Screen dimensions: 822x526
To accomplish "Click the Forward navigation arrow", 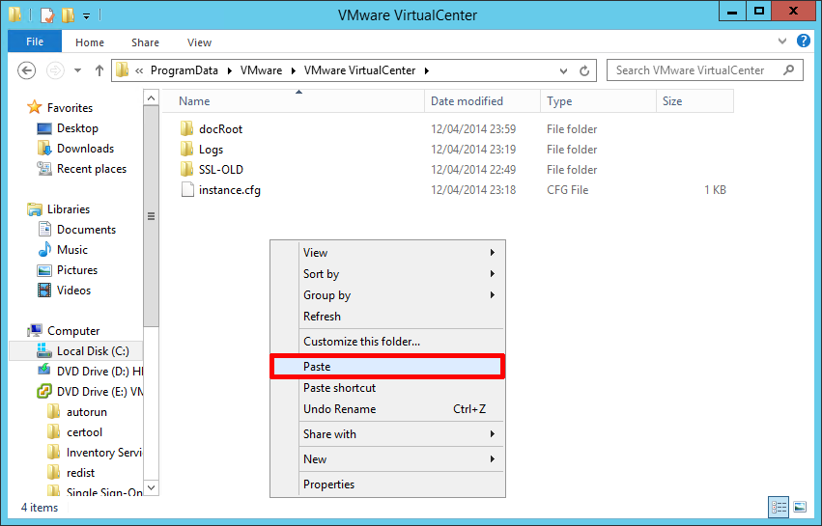I will [55, 70].
